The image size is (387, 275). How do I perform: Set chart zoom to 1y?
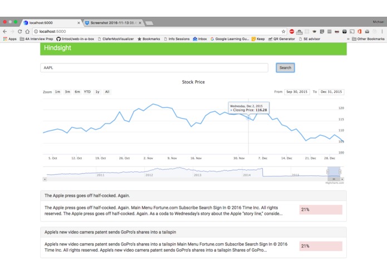(x=97, y=92)
